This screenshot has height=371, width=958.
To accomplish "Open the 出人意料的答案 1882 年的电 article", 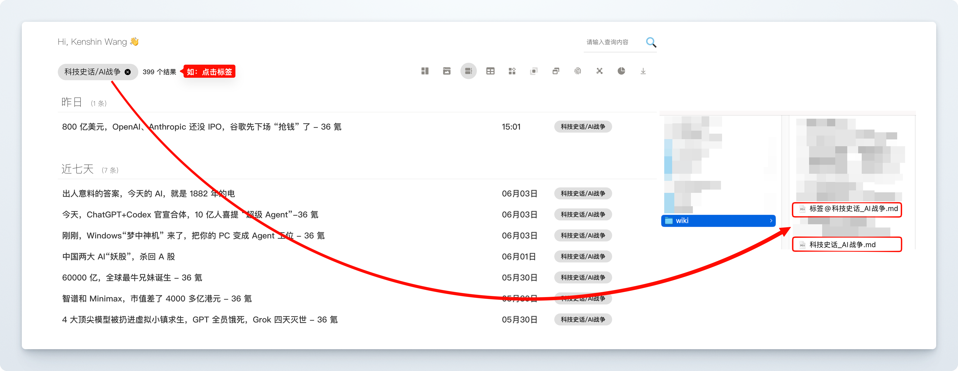I will pos(148,194).
